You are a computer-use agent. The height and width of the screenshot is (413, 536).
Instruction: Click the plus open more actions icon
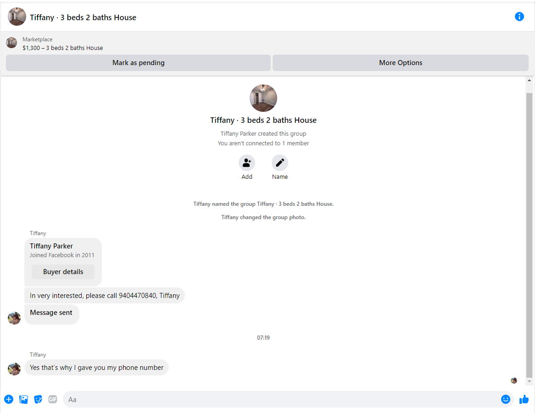click(x=9, y=399)
